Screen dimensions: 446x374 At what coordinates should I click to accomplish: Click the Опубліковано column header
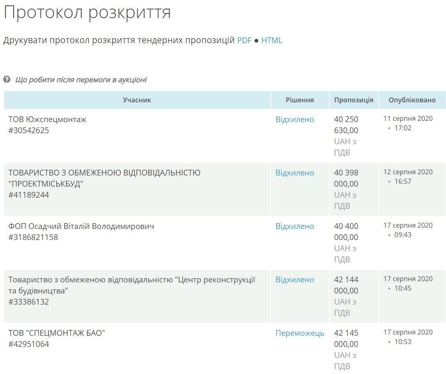pyautogui.click(x=412, y=100)
